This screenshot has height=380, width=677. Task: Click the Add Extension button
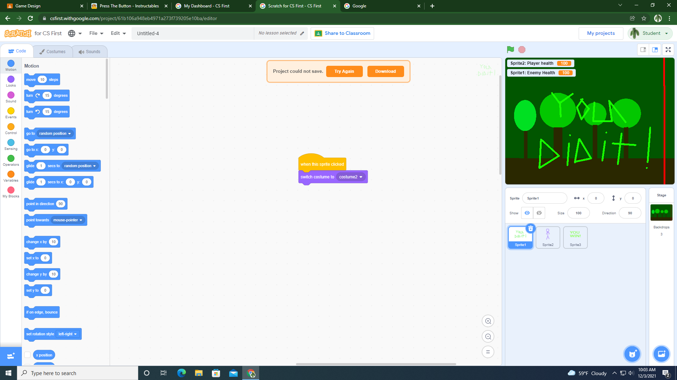click(x=11, y=356)
